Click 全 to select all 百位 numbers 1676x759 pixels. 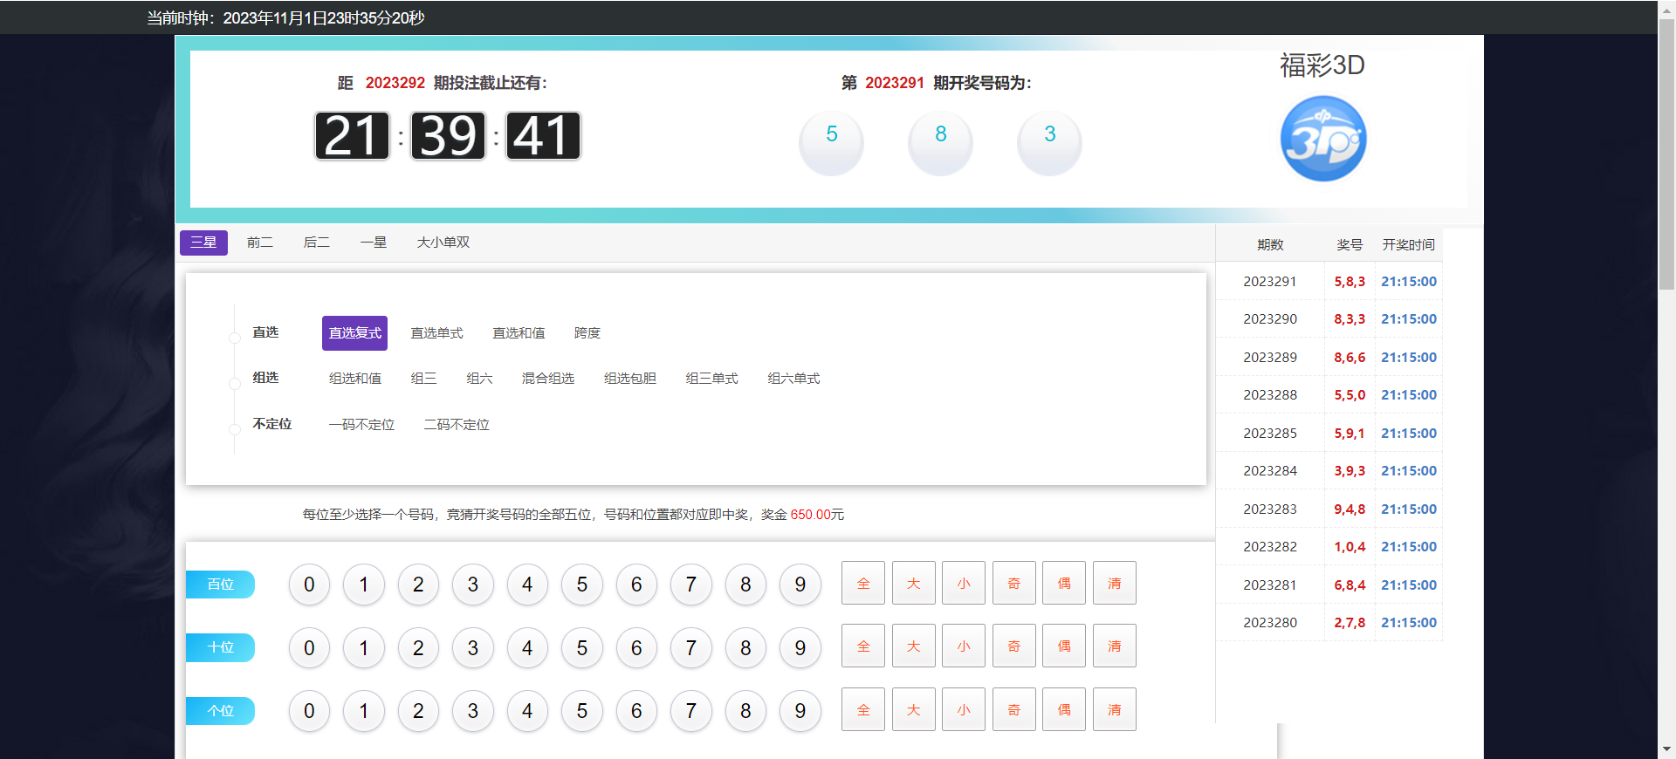pyautogui.click(x=863, y=583)
